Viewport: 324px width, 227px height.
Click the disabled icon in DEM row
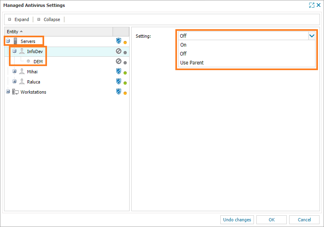pos(119,61)
